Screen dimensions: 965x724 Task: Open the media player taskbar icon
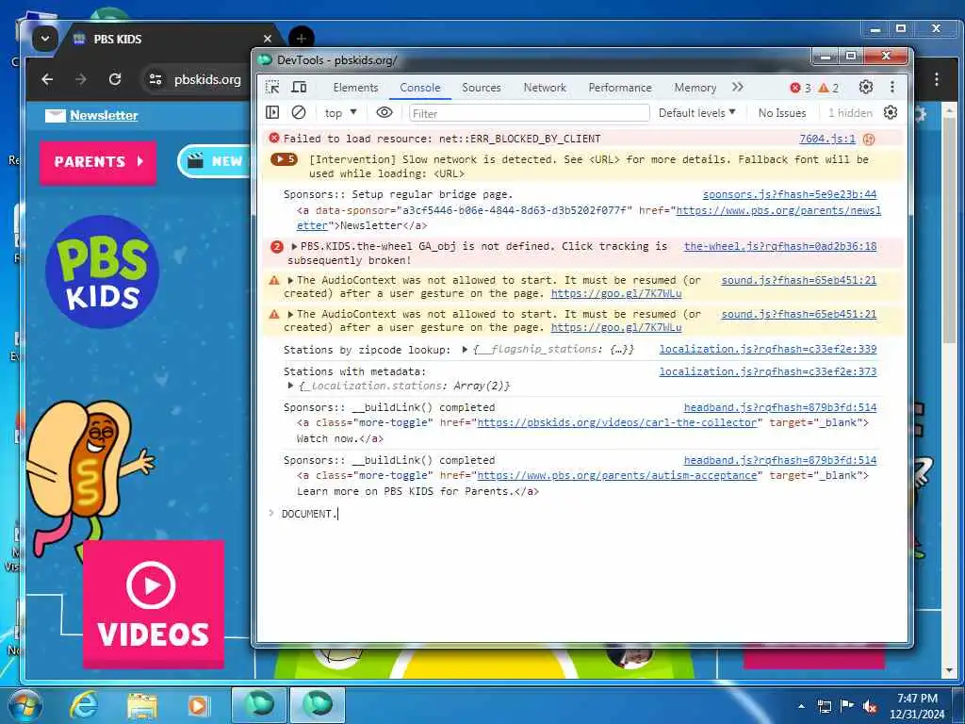point(198,705)
